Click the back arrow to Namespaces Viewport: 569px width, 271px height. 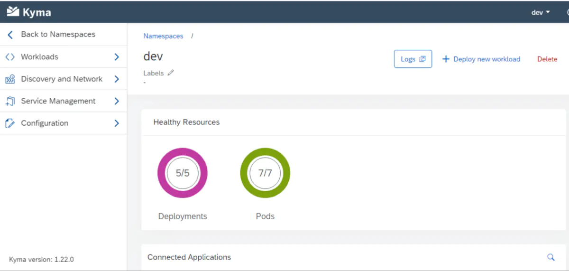pos(10,35)
